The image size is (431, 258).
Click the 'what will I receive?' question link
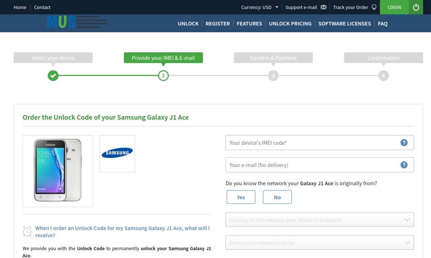122,231
